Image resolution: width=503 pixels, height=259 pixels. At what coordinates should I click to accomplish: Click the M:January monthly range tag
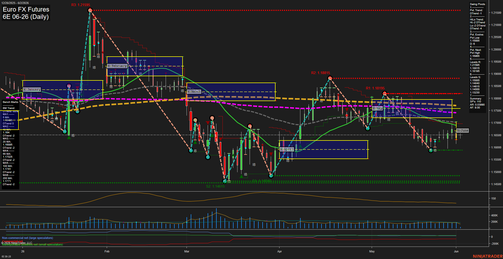point(32,89)
